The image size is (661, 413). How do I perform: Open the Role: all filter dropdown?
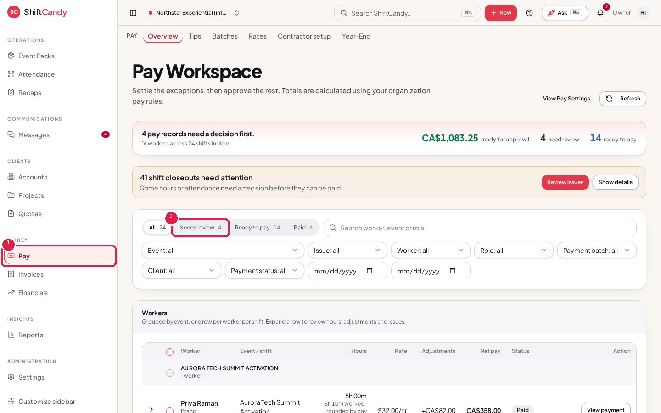coord(514,250)
